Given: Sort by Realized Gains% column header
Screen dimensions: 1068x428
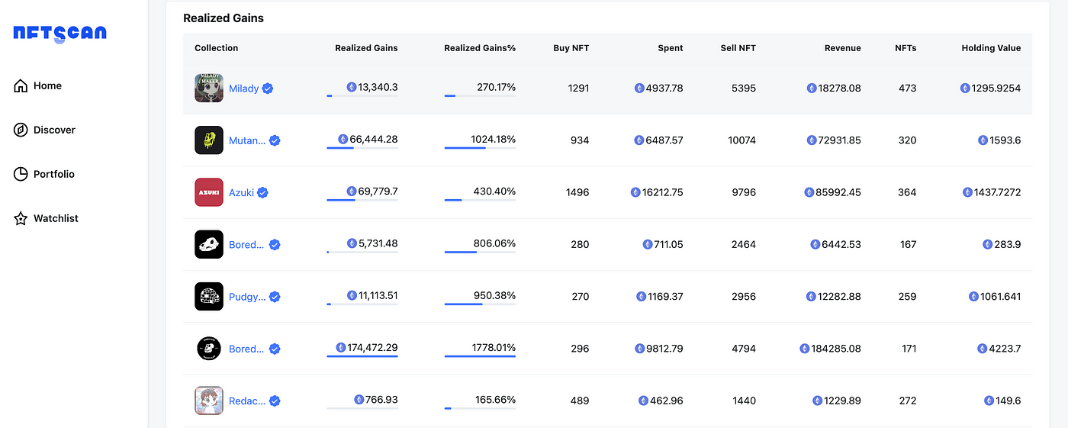Looking at the screenshot, I should [480, 48].
